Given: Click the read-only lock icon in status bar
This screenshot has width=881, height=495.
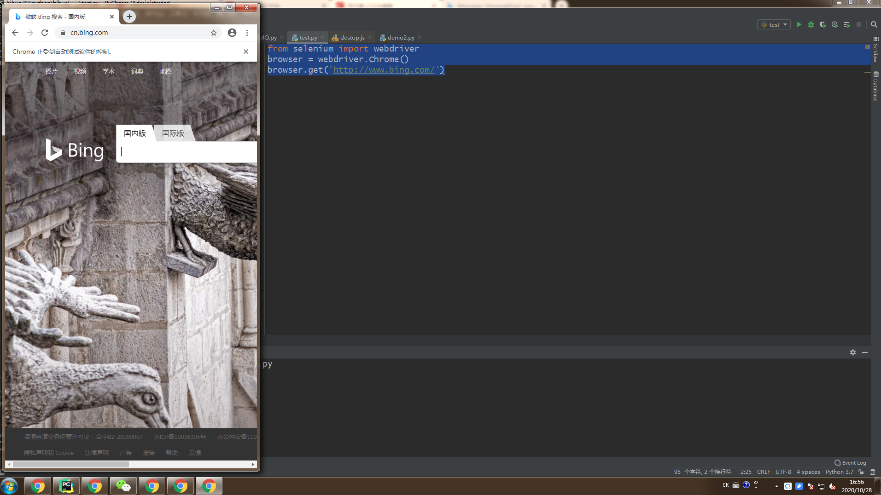Looking at the screenshot, I should (861, 472).
